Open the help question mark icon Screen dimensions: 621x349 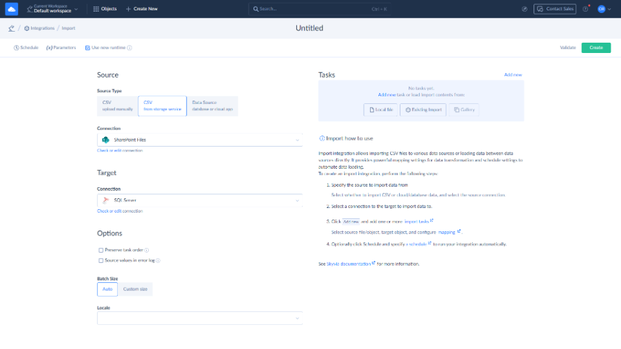pos(585,9)
